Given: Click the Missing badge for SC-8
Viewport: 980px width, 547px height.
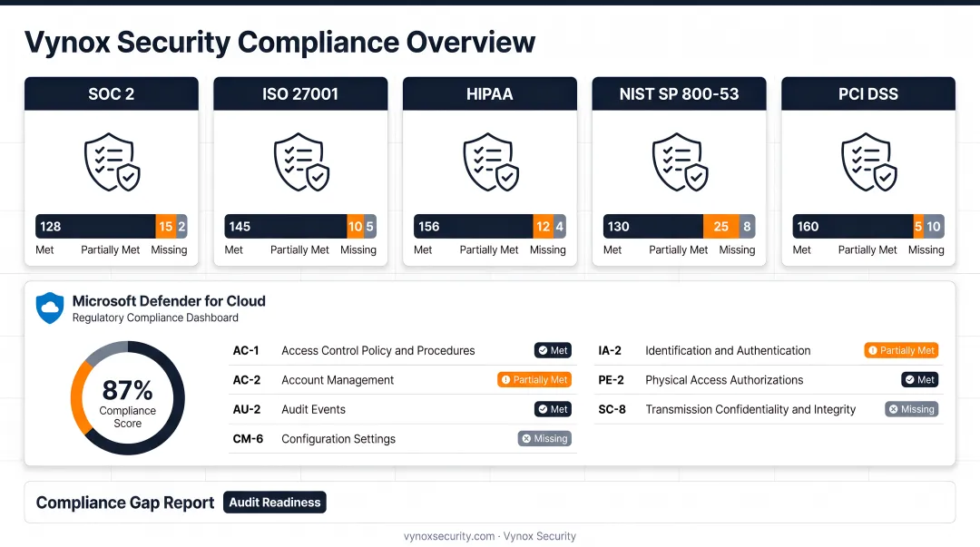Looking at the screenshot, I should (911, 409).
